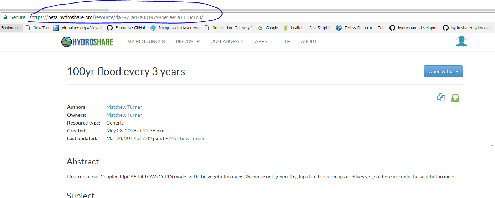495x198 pixels.
Task: Open the Features · GitHub bookmark
Action: coord(127,28)
